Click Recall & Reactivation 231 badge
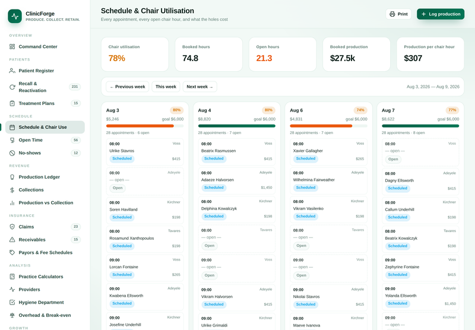This screenshot has height=330, width=475. point(75,87)
